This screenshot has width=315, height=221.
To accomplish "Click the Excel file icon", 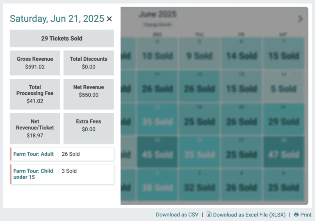I will coord(209,214).
